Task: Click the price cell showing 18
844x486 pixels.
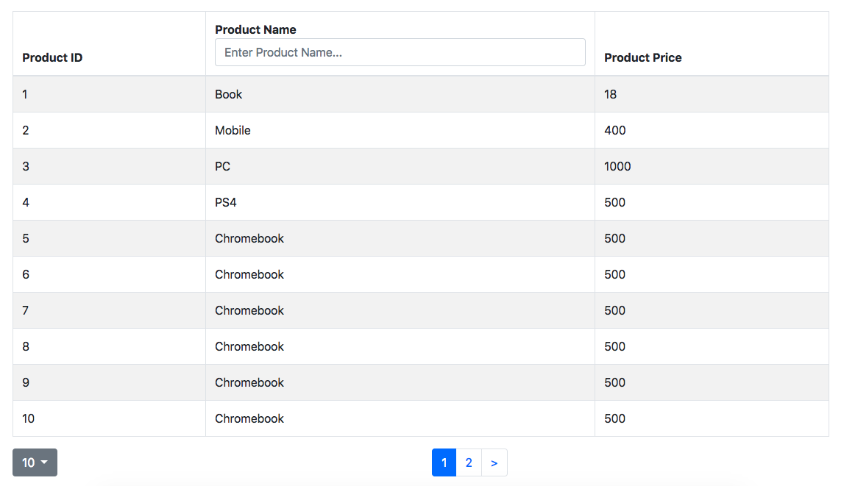Action: coord(610,94)
